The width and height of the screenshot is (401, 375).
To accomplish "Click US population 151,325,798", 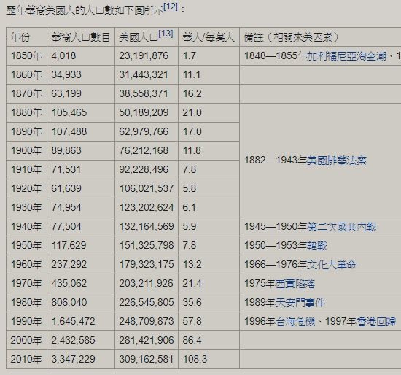I will tap(147, 245).
